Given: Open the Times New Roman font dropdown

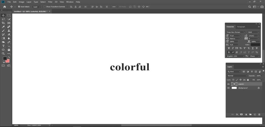Looking at the screenshot, I should pyautogui.click(x=236, y=32).
